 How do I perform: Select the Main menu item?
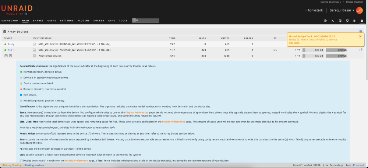[x=25, y=21]
